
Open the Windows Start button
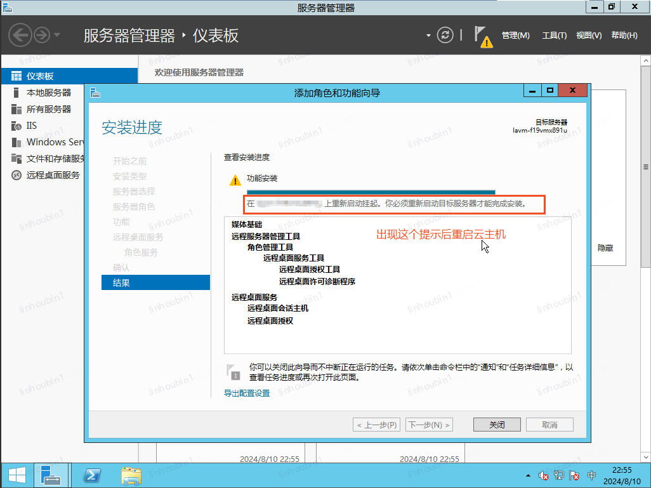tap(17, 475)
